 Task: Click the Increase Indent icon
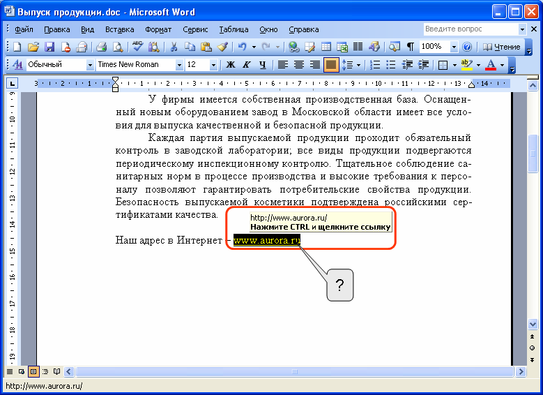click(x=423, y=65)
